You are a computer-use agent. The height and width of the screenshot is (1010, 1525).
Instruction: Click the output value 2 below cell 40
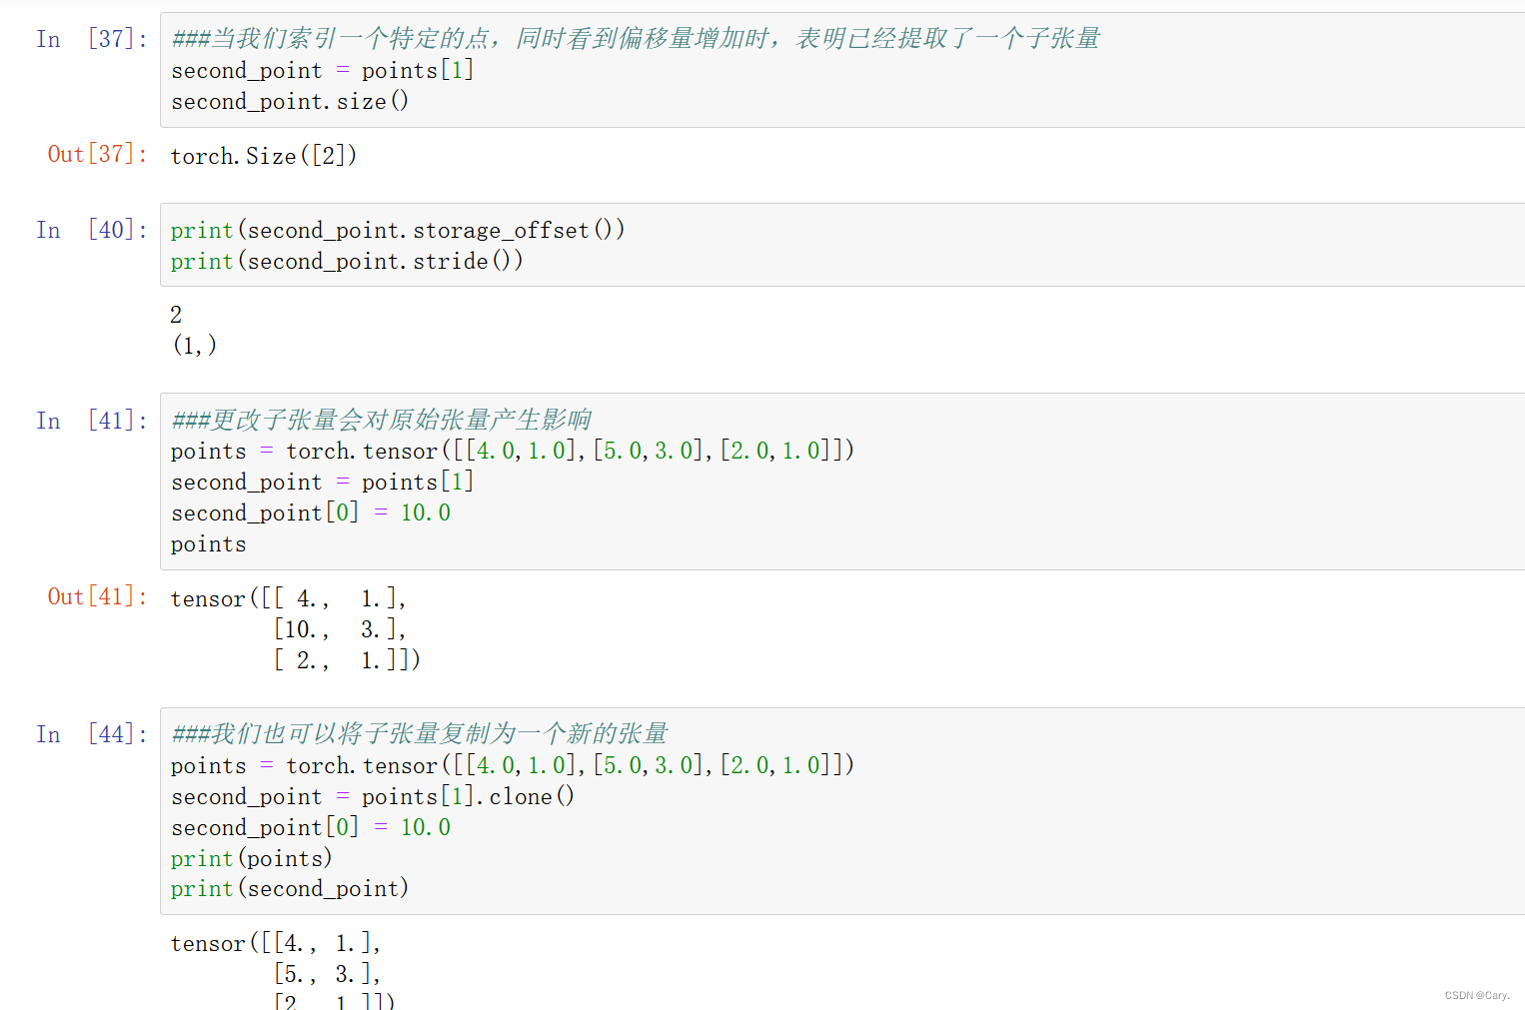tap(176, 314)
